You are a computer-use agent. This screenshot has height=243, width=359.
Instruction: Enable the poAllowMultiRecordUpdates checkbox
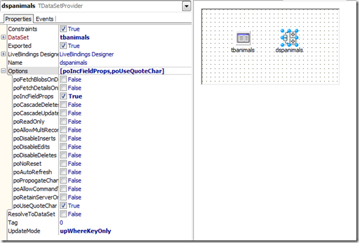click(x=64, y=130)
